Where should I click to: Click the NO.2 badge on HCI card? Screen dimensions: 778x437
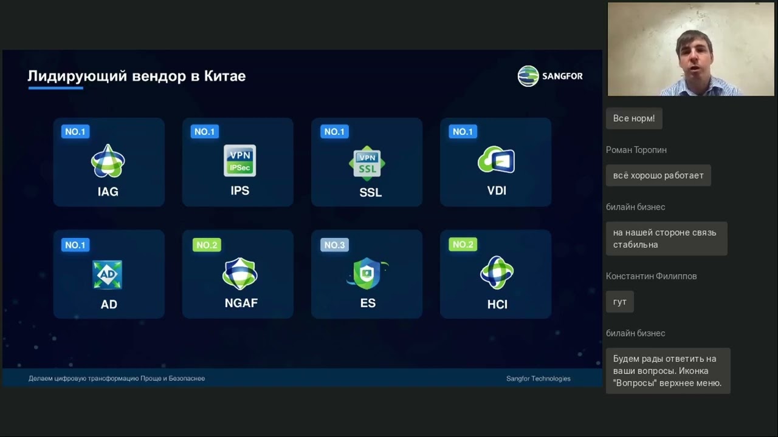pos(463,245)
